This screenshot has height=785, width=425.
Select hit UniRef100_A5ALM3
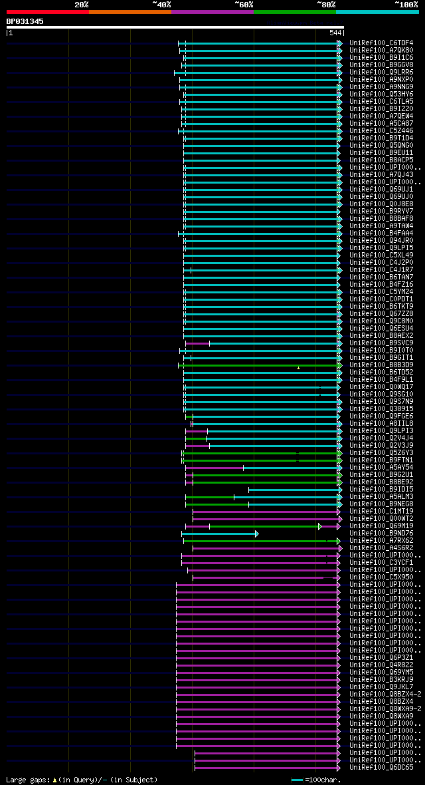[381, 497]
